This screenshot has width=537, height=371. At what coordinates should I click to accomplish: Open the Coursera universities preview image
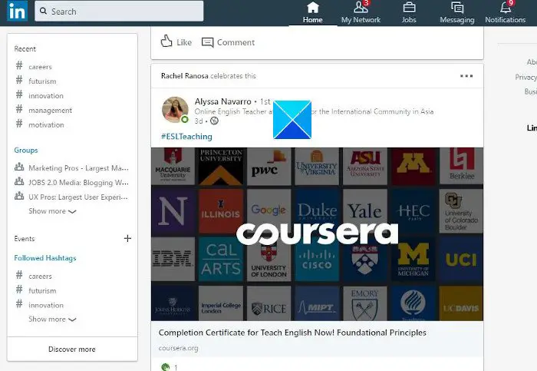point(317,234)
